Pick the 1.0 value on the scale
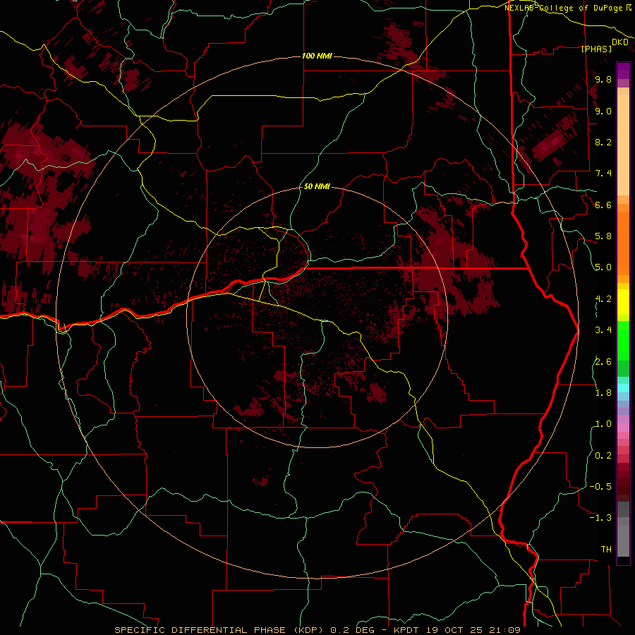Screen dimensions: 635x635 pyautogui.click(x=603, y=424)
